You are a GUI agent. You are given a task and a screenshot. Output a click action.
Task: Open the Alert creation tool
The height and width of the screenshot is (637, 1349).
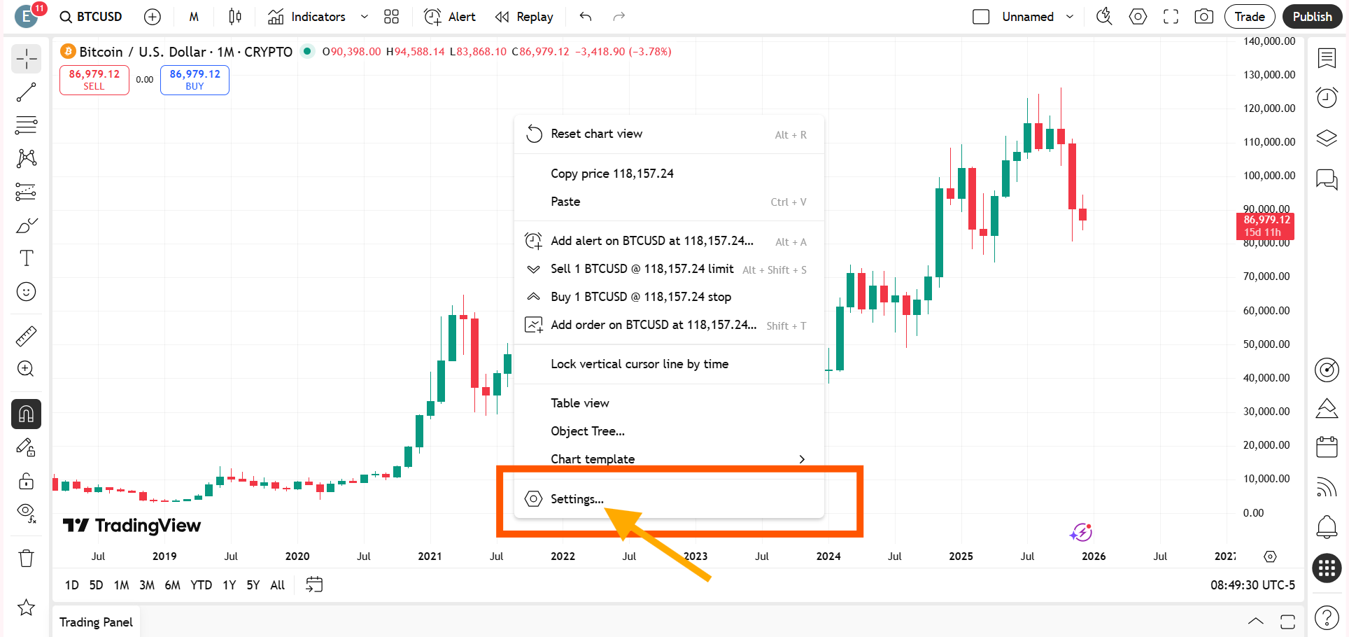pos(450,16)
